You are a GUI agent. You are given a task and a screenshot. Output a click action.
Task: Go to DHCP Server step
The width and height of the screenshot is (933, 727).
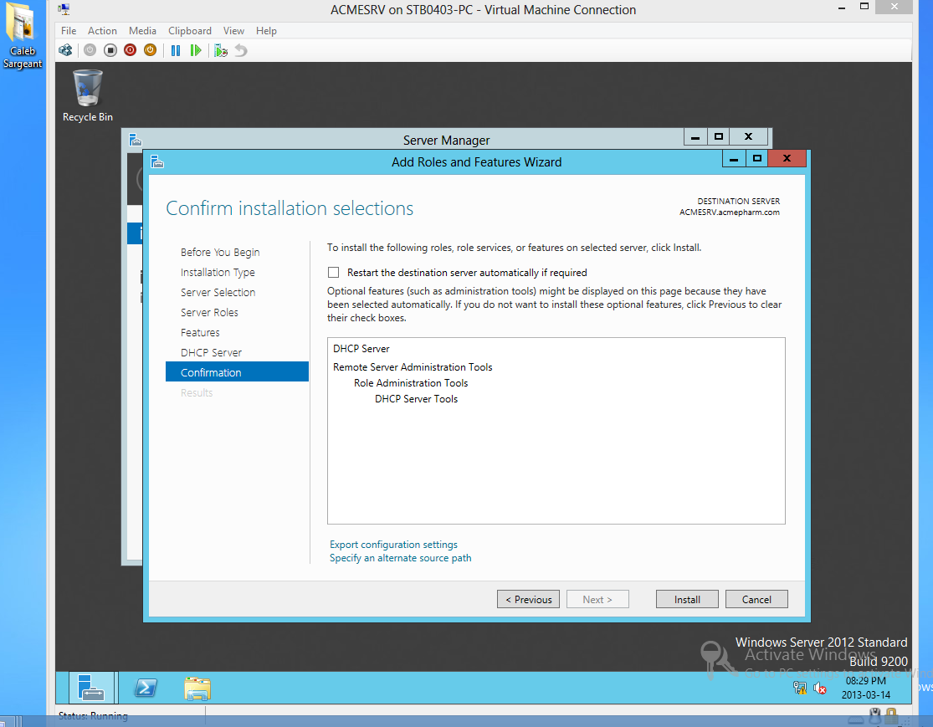pos(211,353)
